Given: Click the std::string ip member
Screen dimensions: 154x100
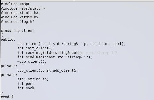Looking at the screenshot, I should pyautogui.click(x=33, y=79).
